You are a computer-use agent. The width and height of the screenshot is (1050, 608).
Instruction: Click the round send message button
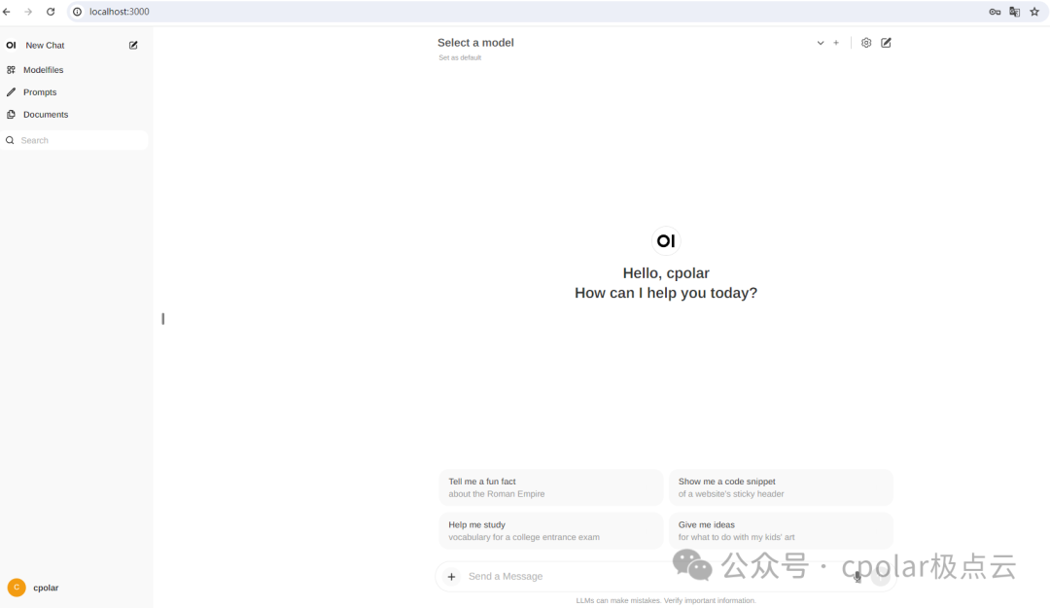click(x=881, y=577)
